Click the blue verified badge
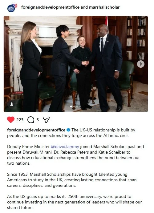This screenshot has height=213, width=154. [68, 130]
